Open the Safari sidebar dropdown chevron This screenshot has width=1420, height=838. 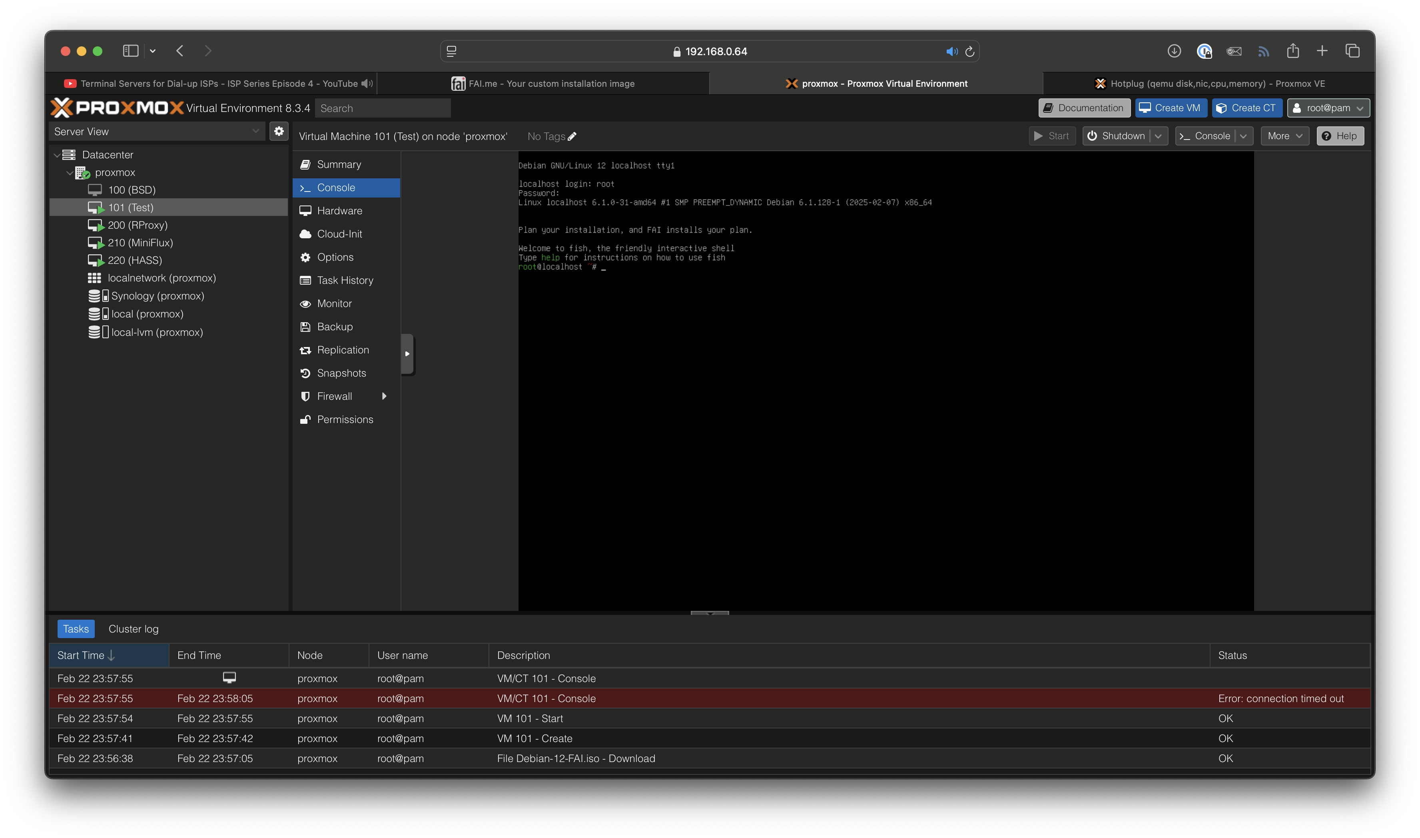[x=152, y=51]
